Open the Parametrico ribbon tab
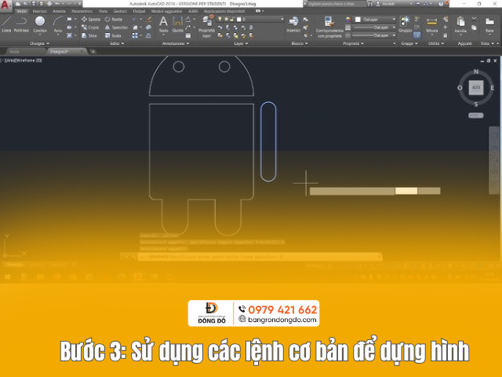The width and height of the screenshot is (502, 377). (x=82, y=11)
